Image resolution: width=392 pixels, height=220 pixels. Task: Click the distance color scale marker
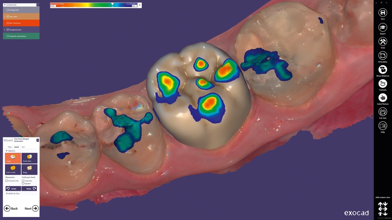[x=112, y=3]
